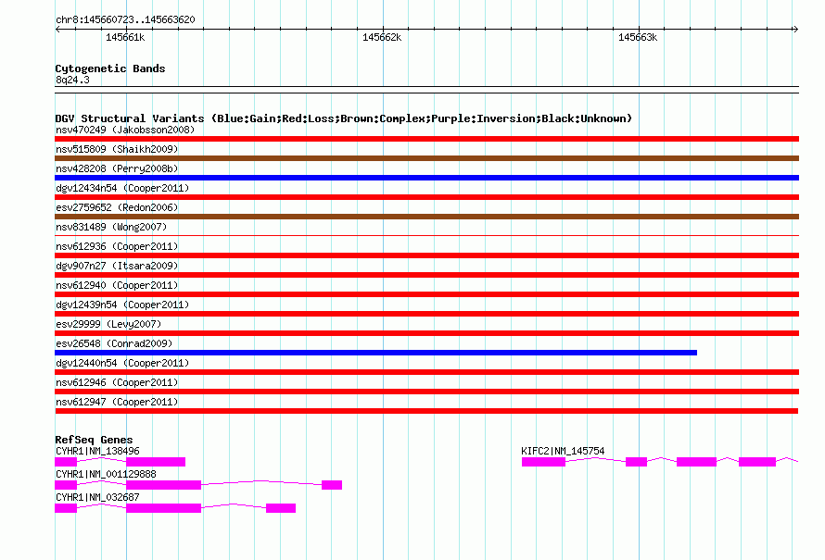This screenshot has height=560, width=825.
Task: Click the red bar under nsv612946
Action: point(426,392)
